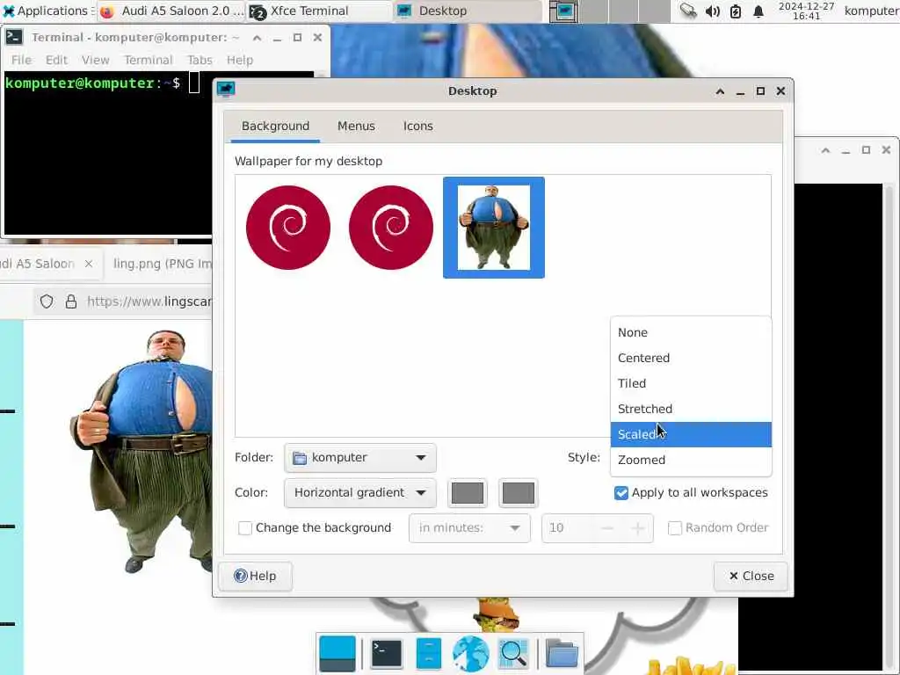
Task: Switch to the Menus tab
Action: (356, 127)
